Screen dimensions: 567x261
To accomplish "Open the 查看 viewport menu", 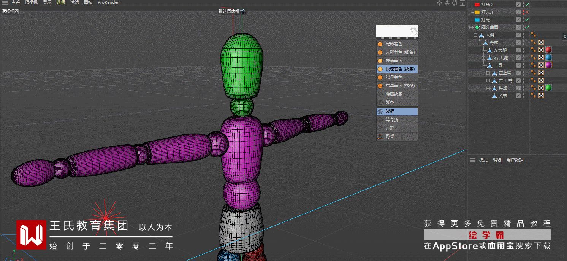I will click(x=15, y=3).
